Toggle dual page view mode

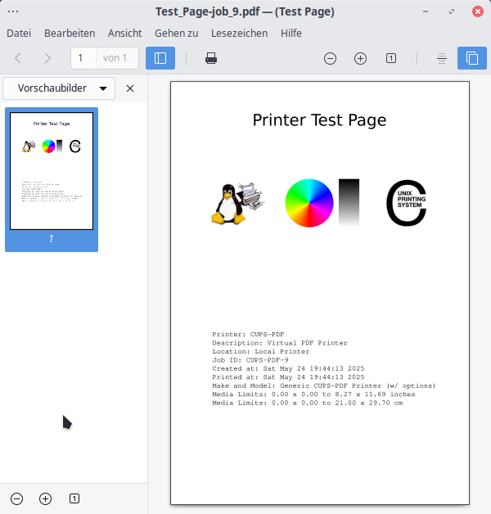472,58
